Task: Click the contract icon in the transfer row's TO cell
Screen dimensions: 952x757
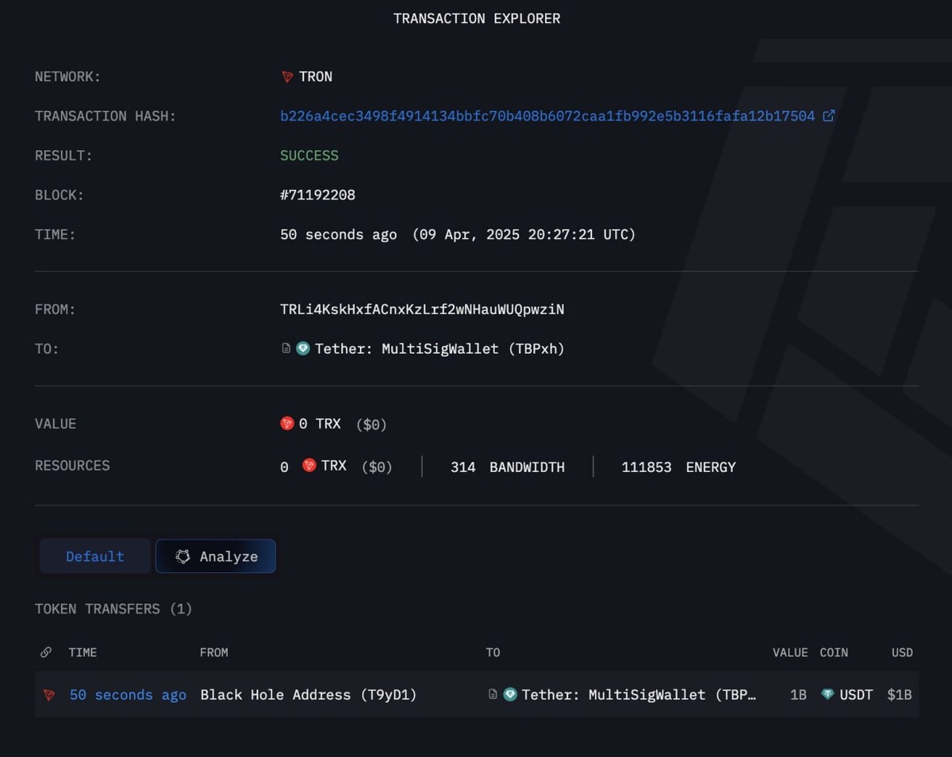Action: [x=493, y=694]
